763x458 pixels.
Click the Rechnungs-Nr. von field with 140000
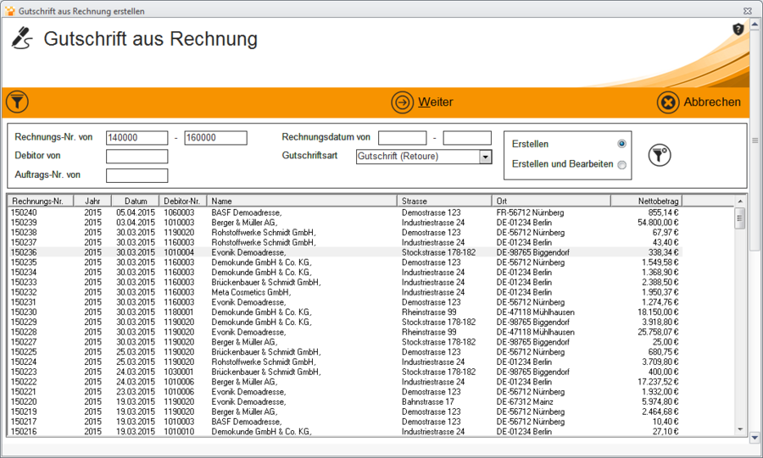(136, 138)
